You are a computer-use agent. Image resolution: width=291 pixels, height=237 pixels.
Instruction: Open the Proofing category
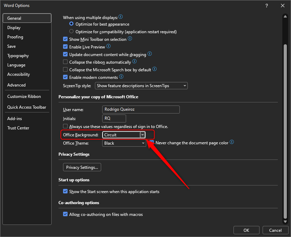tap(27, 37)
